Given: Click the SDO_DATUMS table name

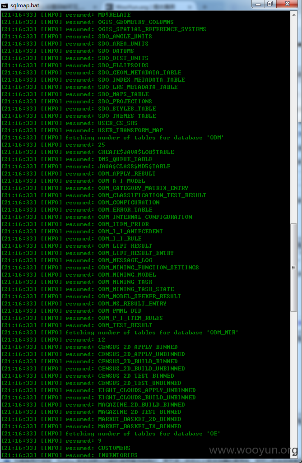Looking at the screenshot, I should [x=116, y=51].
